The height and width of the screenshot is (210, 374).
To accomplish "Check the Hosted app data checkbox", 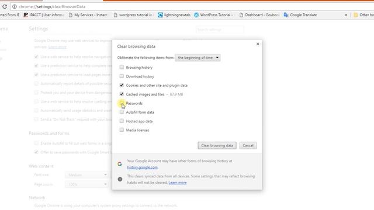I will coord(122,121).
